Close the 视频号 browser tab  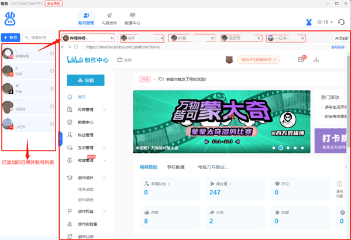click(x=259, y=38)
